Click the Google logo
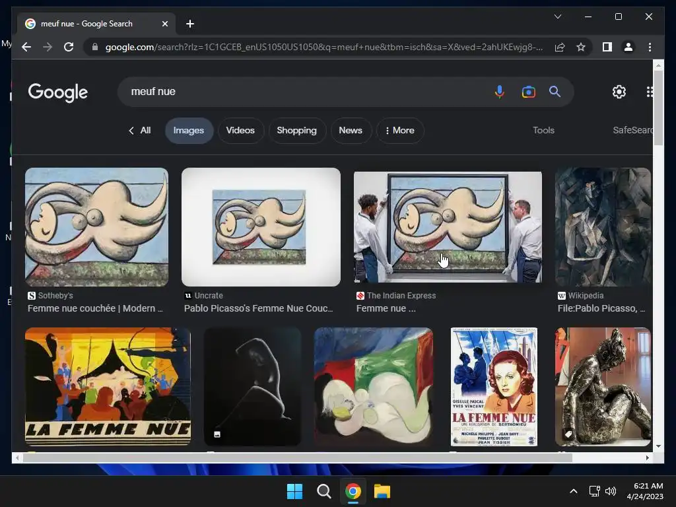Viewport: 676px width, 507px height. [x=58, y=92]
